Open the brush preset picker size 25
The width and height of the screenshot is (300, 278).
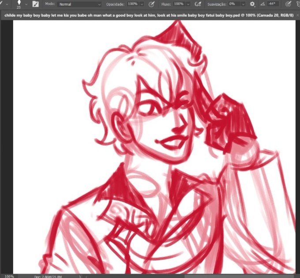(19, 4)
